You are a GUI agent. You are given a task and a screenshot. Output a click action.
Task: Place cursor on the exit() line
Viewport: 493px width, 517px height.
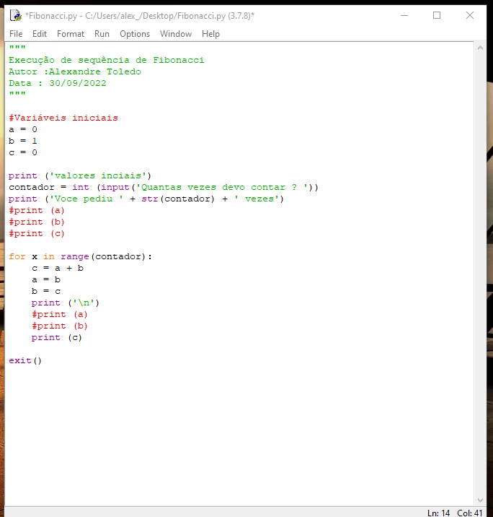(x=25, y=360)
